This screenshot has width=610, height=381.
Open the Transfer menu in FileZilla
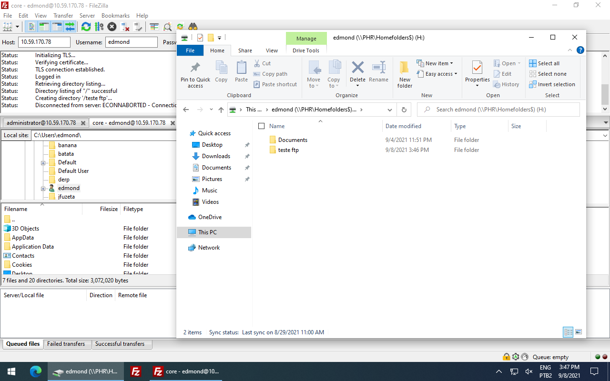[x=63, y=15]
